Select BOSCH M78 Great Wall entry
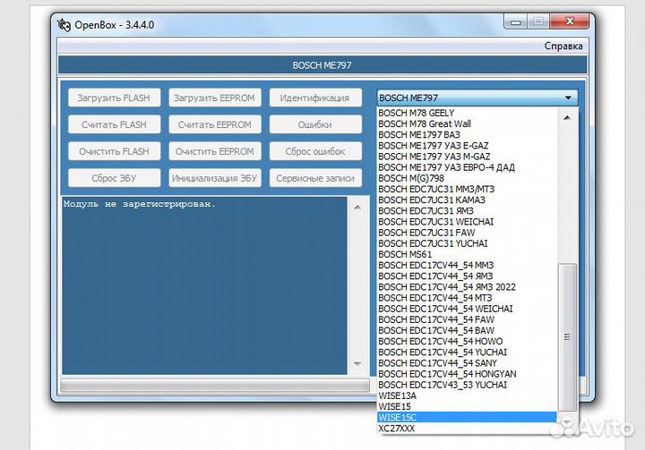 (467, 123)
